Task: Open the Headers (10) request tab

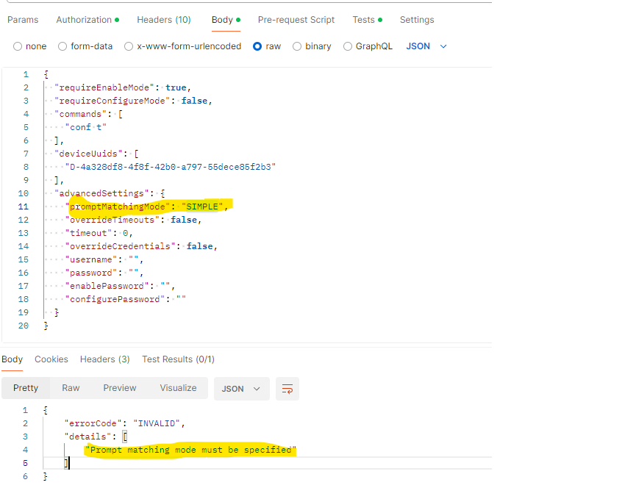Action: click(164, 20)
